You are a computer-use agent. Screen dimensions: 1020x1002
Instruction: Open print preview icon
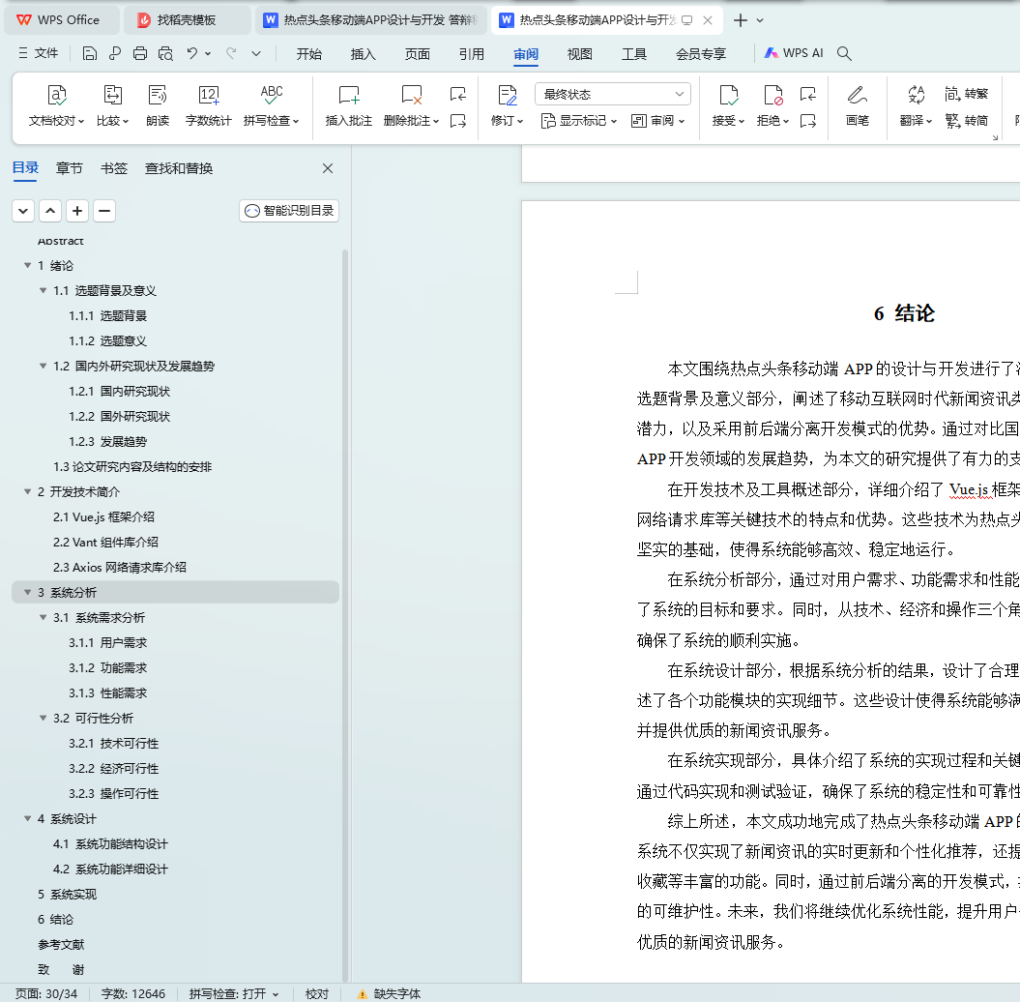166,53
